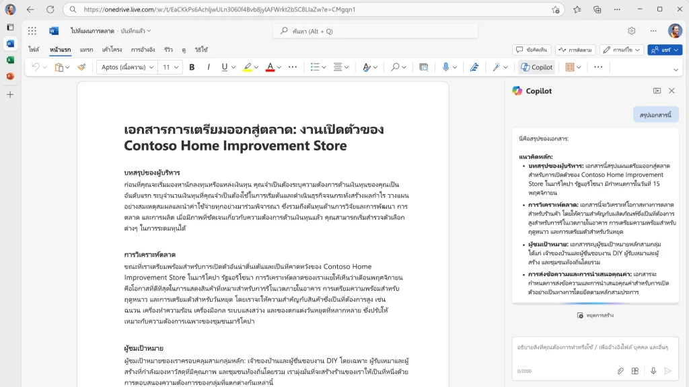Click the attach paperclip icon in Copilot
689x387 pixels.
620,371
